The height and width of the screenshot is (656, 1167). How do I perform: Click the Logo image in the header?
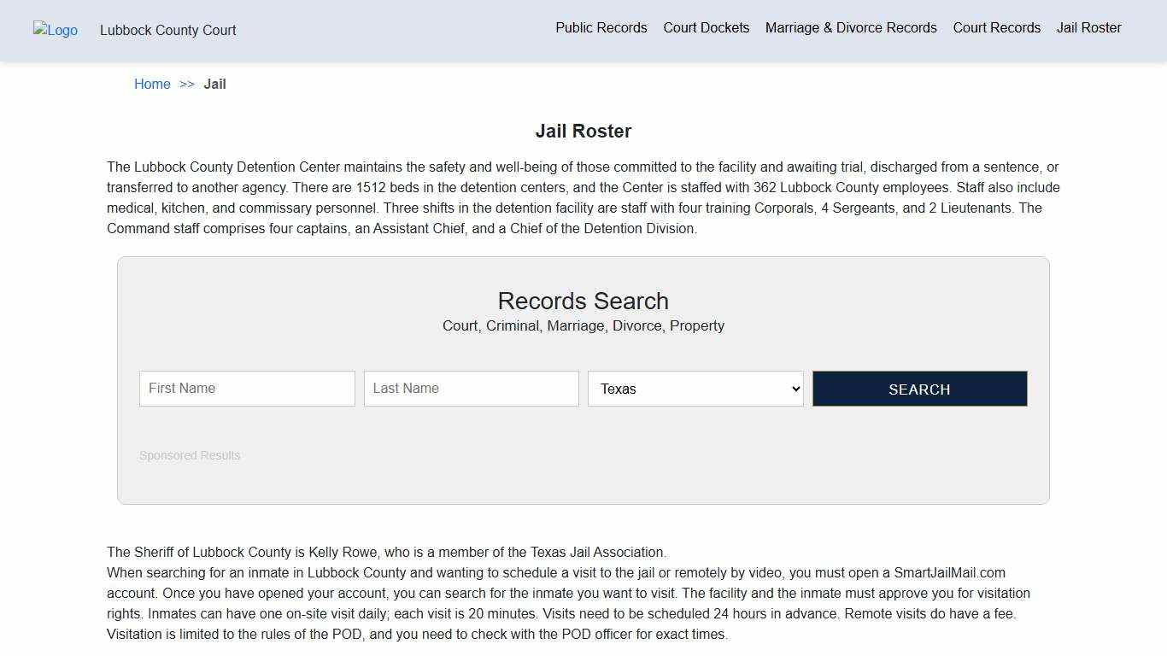click(x=55, y=30)
